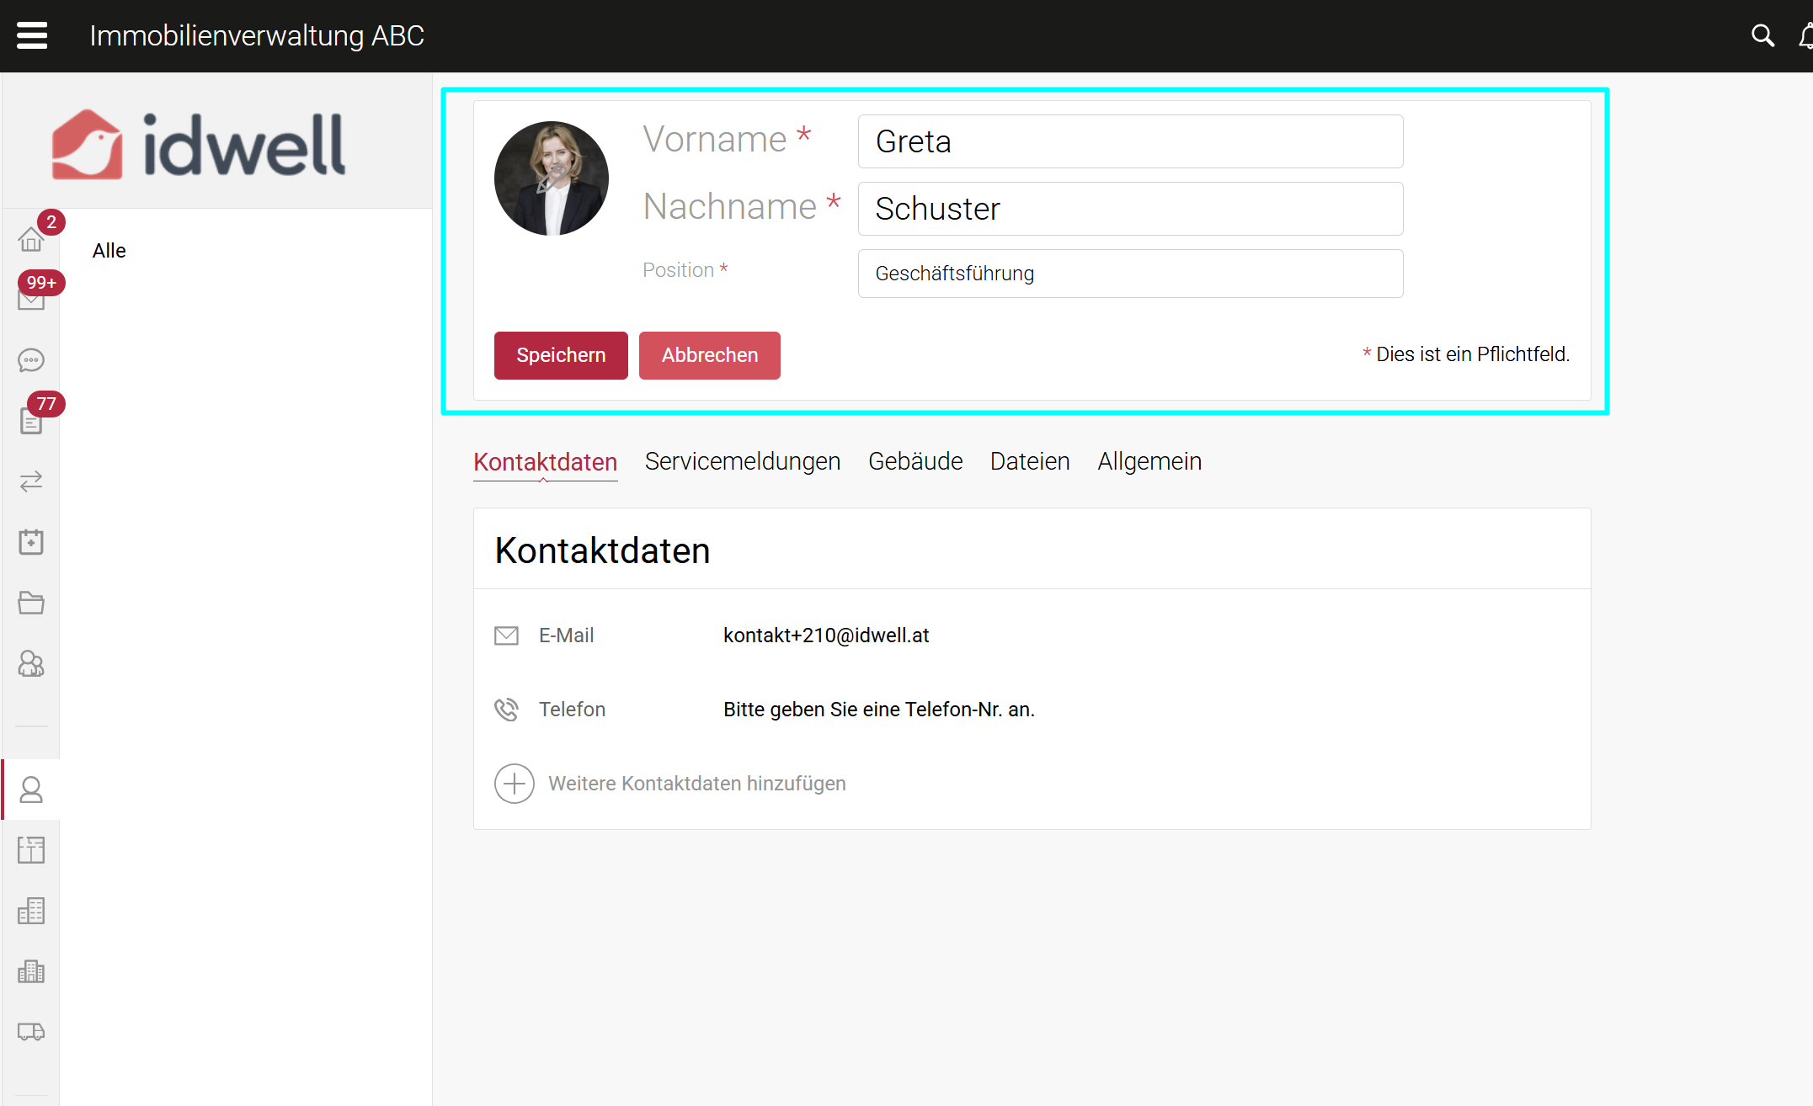Click the Vorname input field
Screen dimensions: 1813x1106
[1130, 141]
